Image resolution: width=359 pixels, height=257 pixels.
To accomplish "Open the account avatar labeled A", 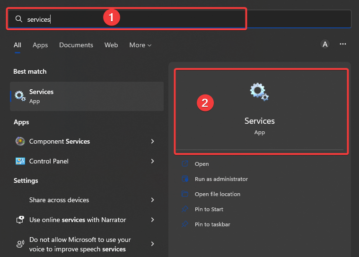I will (x=325, y=44).
